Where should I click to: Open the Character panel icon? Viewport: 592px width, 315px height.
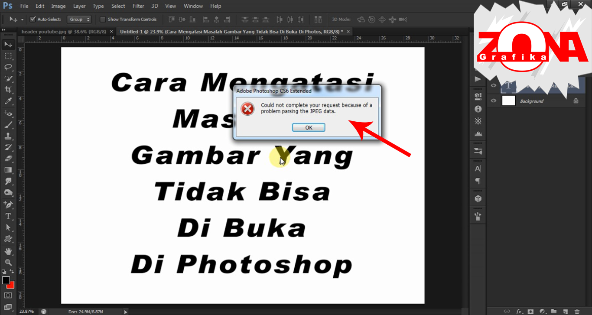click(x=478, y=169)
